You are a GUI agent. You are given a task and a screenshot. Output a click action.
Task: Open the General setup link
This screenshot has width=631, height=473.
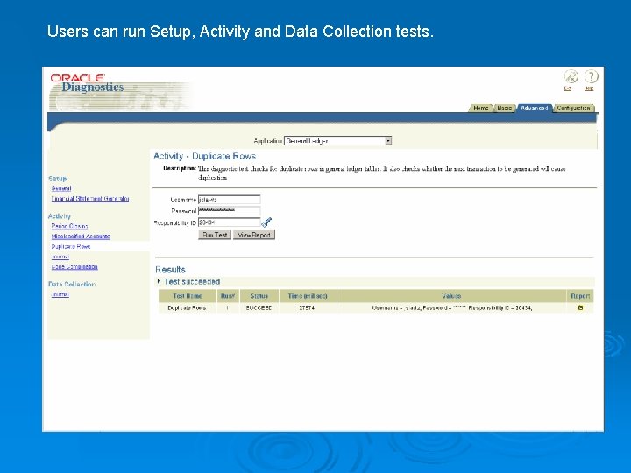tap(61, 188)
